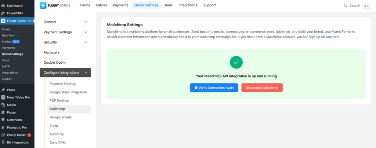Collapse the Configure Integrations chevron
376x148 pixels.
tap(86, 73)
